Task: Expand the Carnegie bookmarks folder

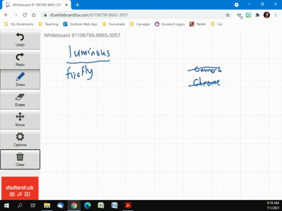Action: coord(140,24)
